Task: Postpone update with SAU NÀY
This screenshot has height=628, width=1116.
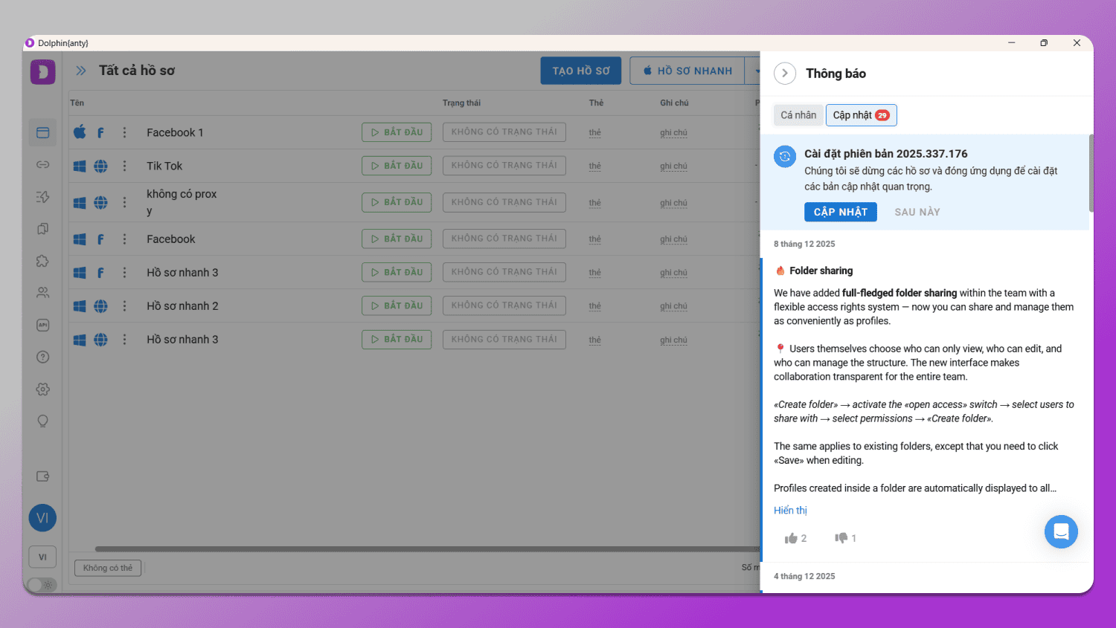Action: [917, 212]
